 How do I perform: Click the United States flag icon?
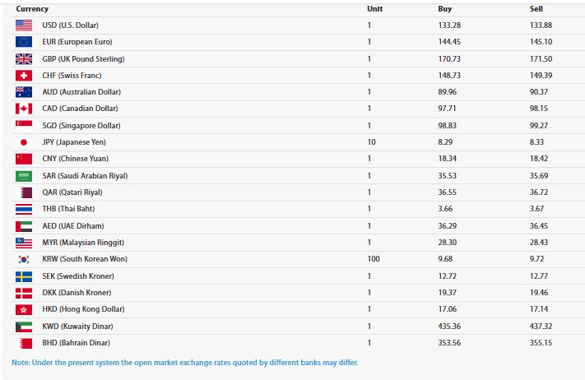(x=24, y=25)
